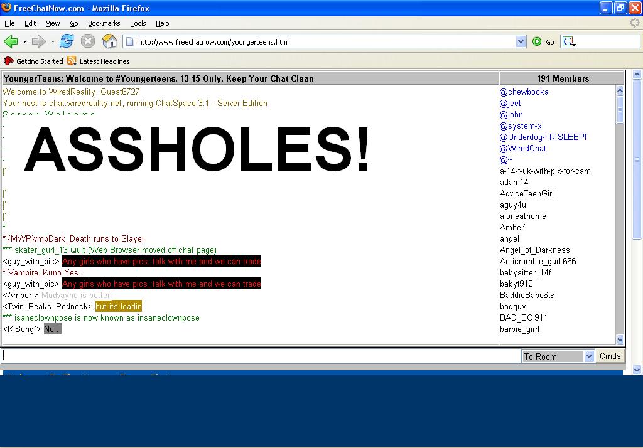Click in the chat message input field

pyautogui.click(x=261, y=356)
